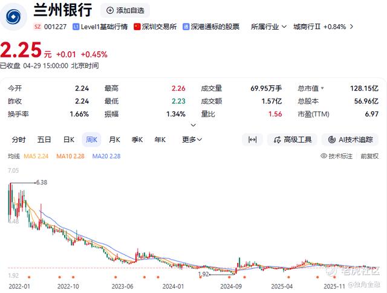Viewport: 387px width, 293px height.
Task: Toggle 前复权 price adjustment setting
Action: pos(369,156)
